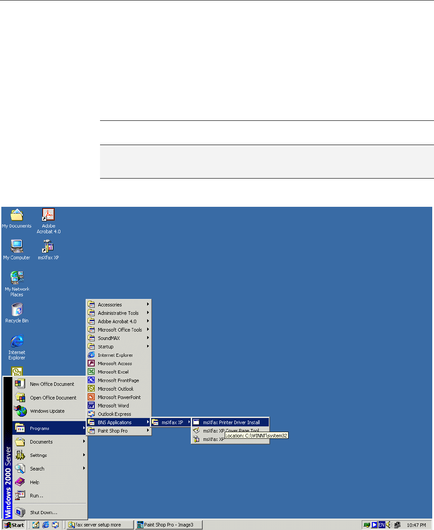Screen dimensions: 434x530
Task: Launch Microsoft Outlook from Programs menu
Action: click(119, 388)
